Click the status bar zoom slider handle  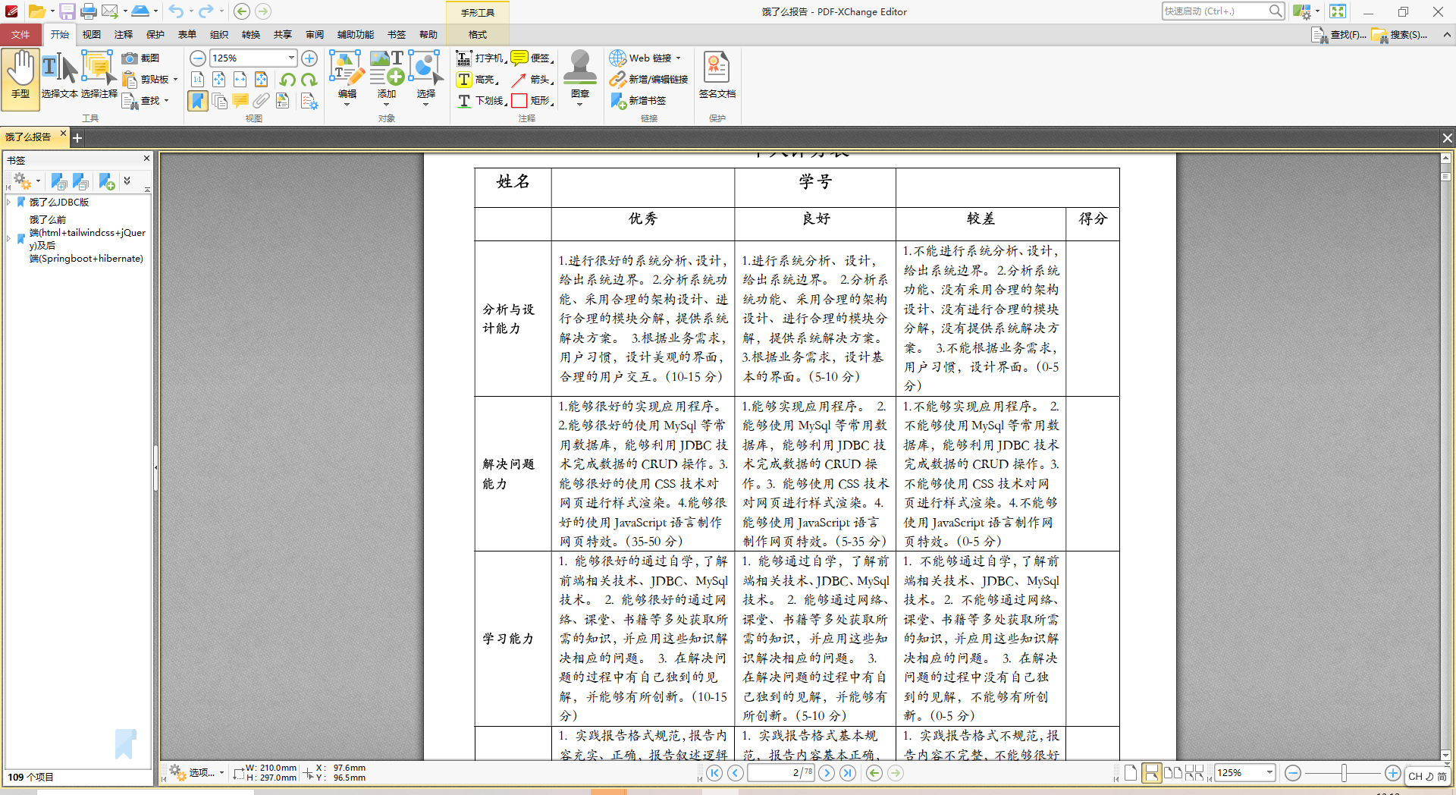tap(1344, 773)
